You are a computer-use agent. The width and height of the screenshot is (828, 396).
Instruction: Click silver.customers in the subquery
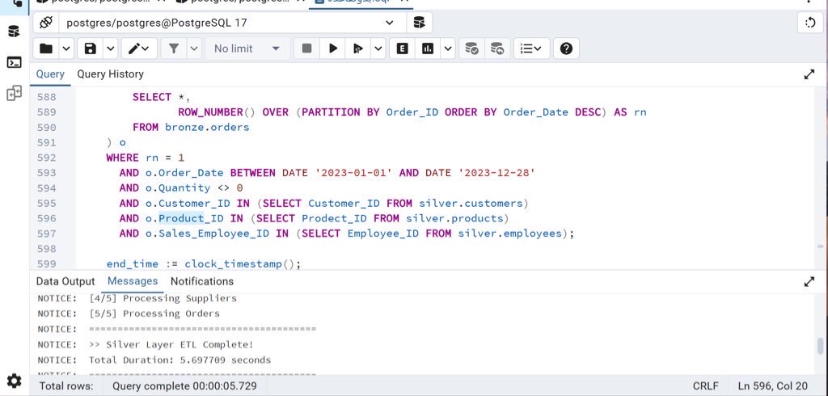[x=471, y=204]
